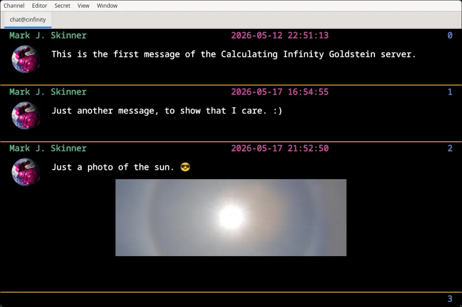This screenshot has width=462, height=307.
Task: Click the avatar beside 'Just another message'
Action: [26, 115]
